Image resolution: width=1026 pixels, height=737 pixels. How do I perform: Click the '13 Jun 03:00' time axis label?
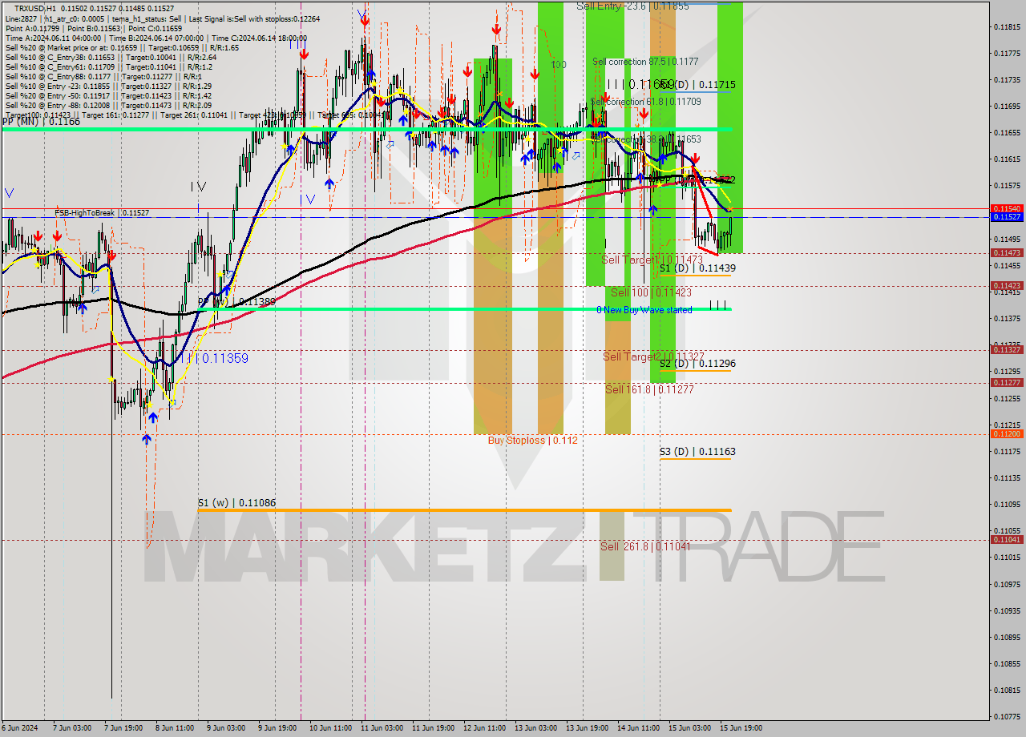click(535, 728)
